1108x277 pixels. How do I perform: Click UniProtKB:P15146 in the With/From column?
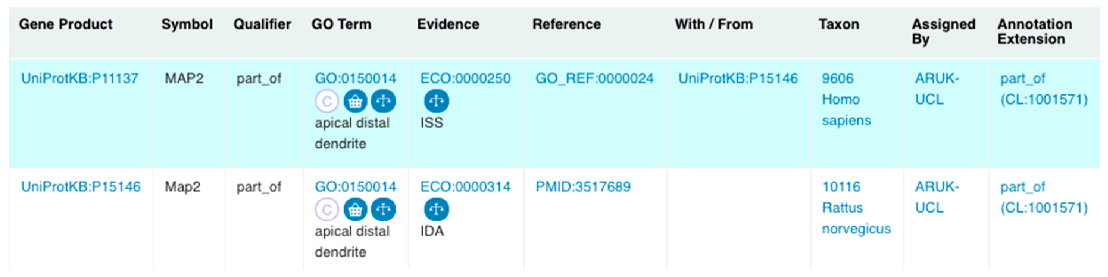coord(738,78)
